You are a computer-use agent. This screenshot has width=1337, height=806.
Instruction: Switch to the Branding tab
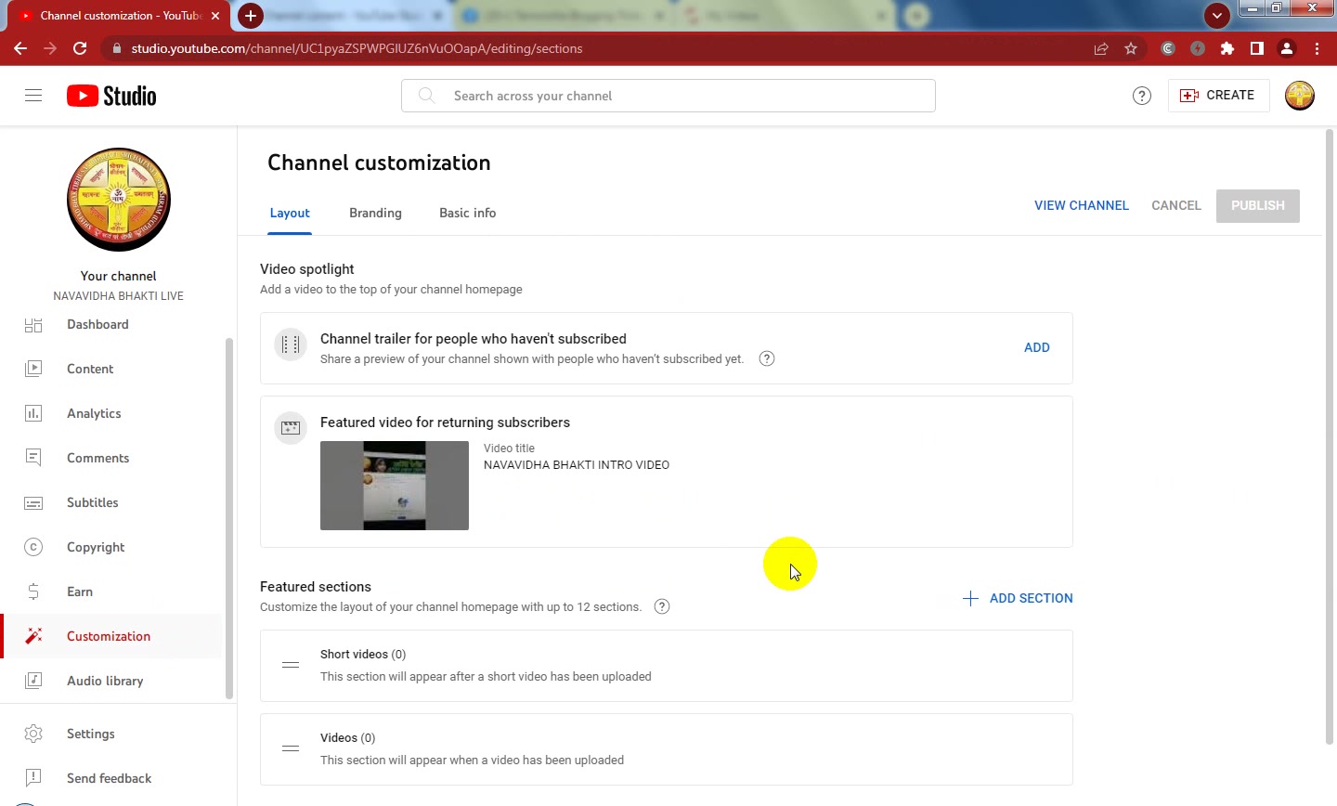click(x=375, y=213)
